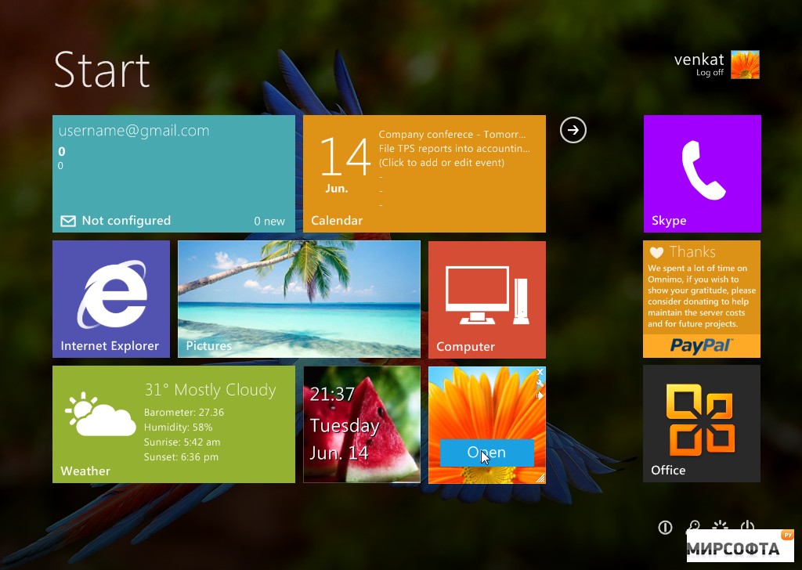Launch Internet Explorer tile
This screenshot has height=570, width=802.
[111, 299]
